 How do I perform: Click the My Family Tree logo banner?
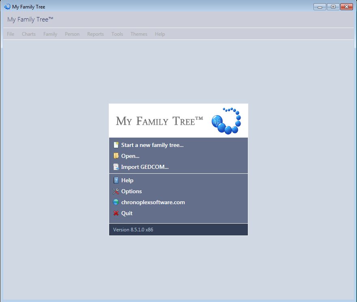click(x=178, y=120)
